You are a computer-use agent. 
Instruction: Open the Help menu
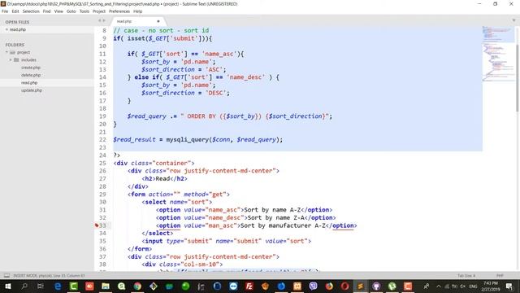[x=137, y=11]
